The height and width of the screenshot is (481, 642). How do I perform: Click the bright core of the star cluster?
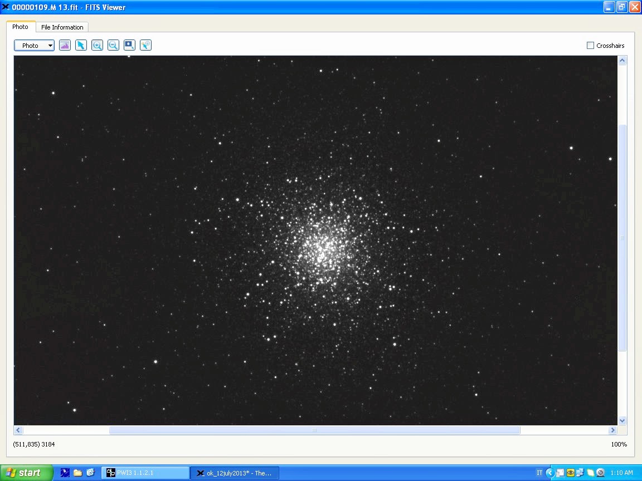click(322, 248)
